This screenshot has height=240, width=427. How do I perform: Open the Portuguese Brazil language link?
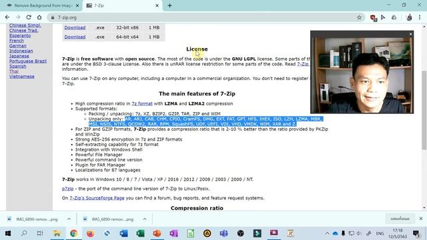click(28, 61)
